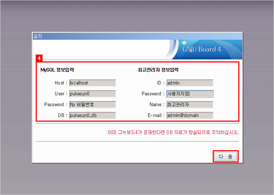Focus the administrator Password field

(190, 94)
